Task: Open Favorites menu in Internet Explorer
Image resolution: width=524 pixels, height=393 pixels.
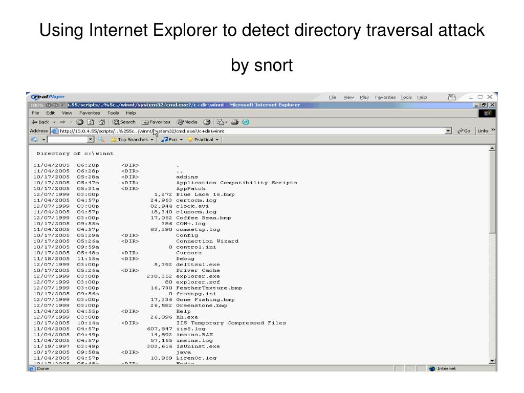Action: (x=90, y=113)
